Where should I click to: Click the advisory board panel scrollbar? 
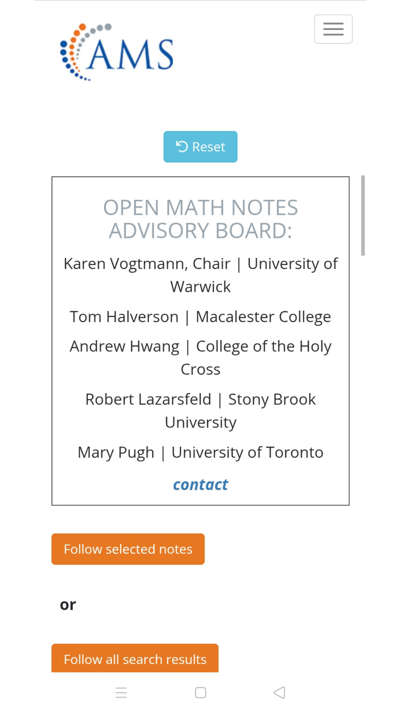pyautogui.click(x=363, y=215)
